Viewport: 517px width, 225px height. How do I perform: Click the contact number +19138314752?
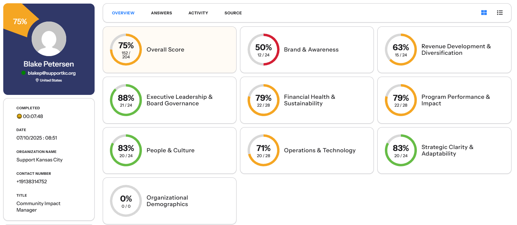32,182
